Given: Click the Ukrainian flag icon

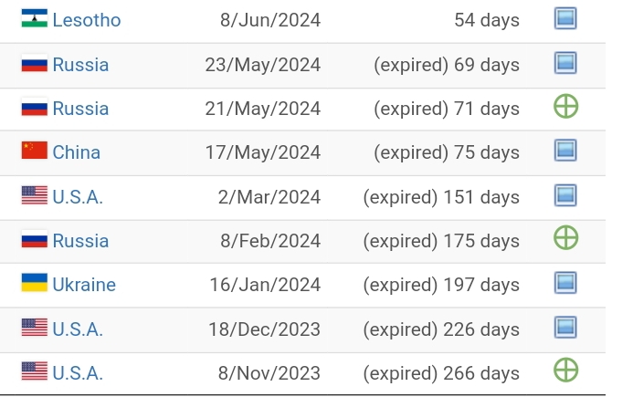Looking at the screenshot, I should [35, 283].
